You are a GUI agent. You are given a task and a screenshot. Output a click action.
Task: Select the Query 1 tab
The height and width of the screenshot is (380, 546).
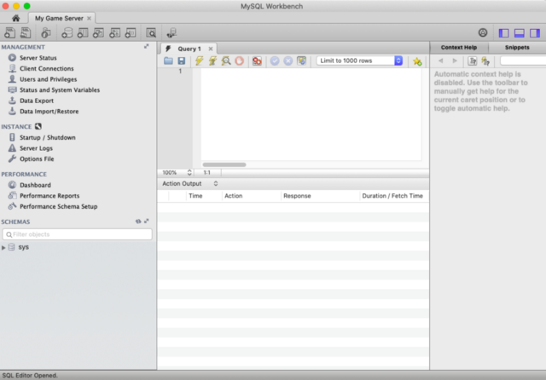click(189, 49)
